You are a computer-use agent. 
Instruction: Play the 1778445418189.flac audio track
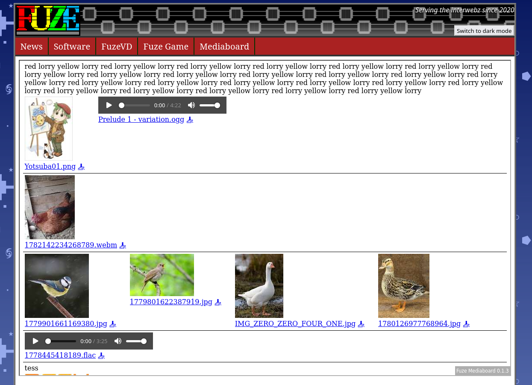[35, 341]
